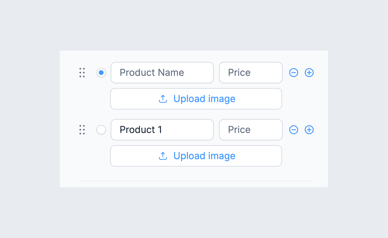The height and width of the screenshot is (238, 388).
Task: Click the add icon next to Product Name row
Action: click(x=309, y=73)
